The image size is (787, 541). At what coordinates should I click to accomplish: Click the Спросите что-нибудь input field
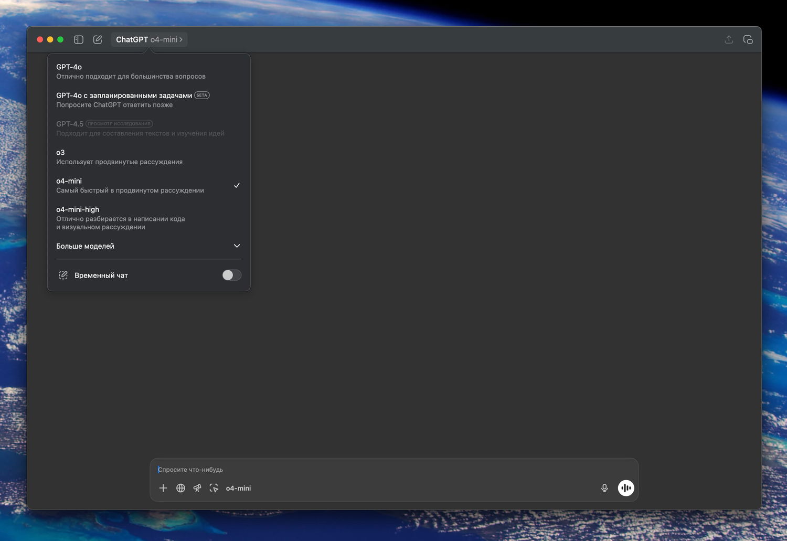(x=393, y=470)
